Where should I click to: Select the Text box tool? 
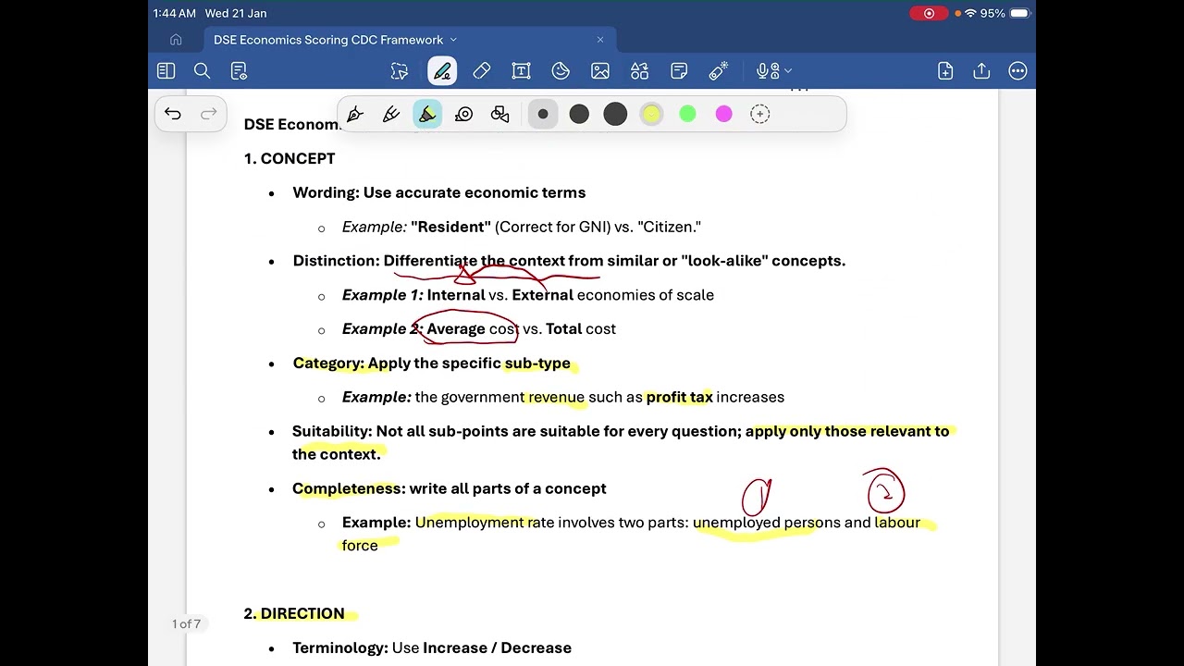521,70
